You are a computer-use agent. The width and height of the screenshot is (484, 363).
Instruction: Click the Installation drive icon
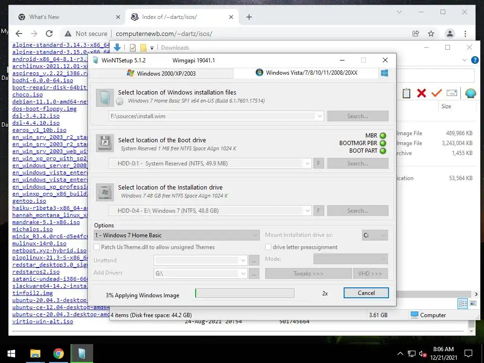(x=104, y=192)
